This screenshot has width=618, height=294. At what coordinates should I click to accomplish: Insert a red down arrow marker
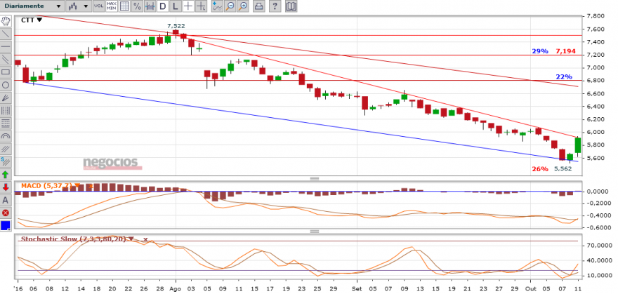(x=6, y=187)
